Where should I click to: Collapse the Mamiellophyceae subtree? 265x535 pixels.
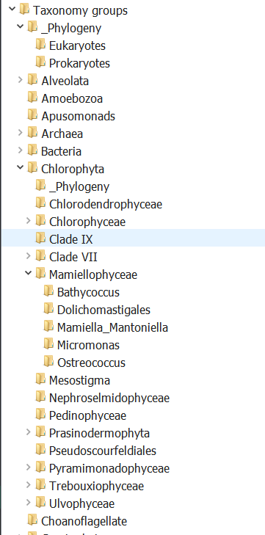point(29,274)
